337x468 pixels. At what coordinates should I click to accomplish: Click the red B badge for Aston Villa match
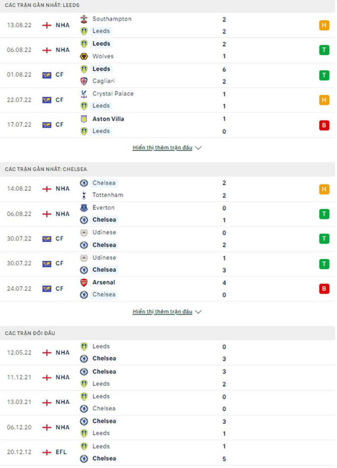[324, 125]
